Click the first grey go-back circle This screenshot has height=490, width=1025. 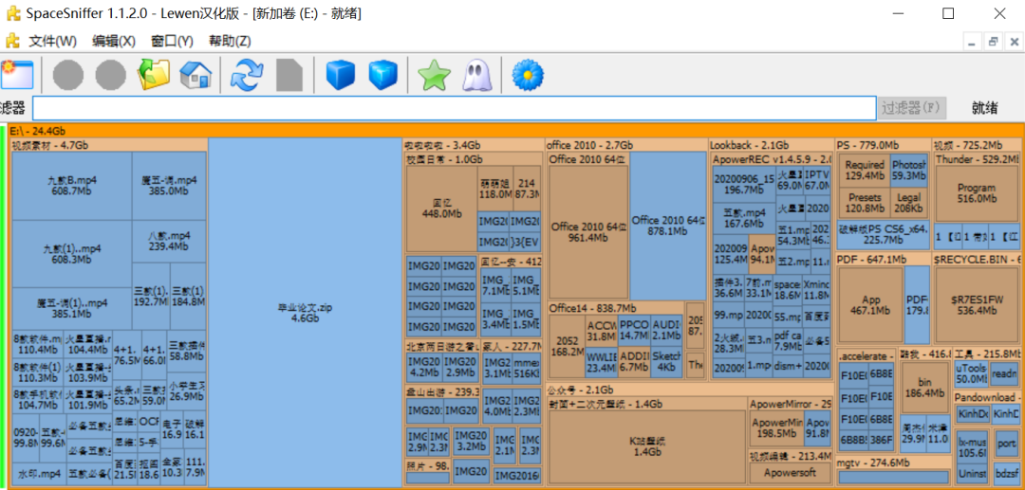click(x=68, y=75)
